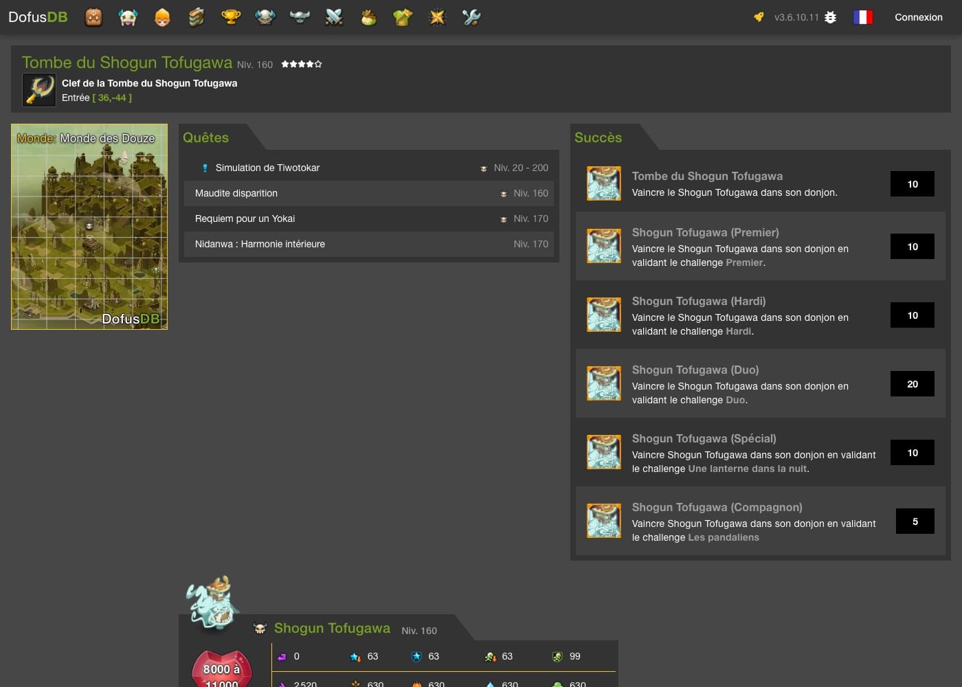Viewport: 962px width, 687px height.
Task: Open the stacked books icon in navbar
Action: click(197, 17)
